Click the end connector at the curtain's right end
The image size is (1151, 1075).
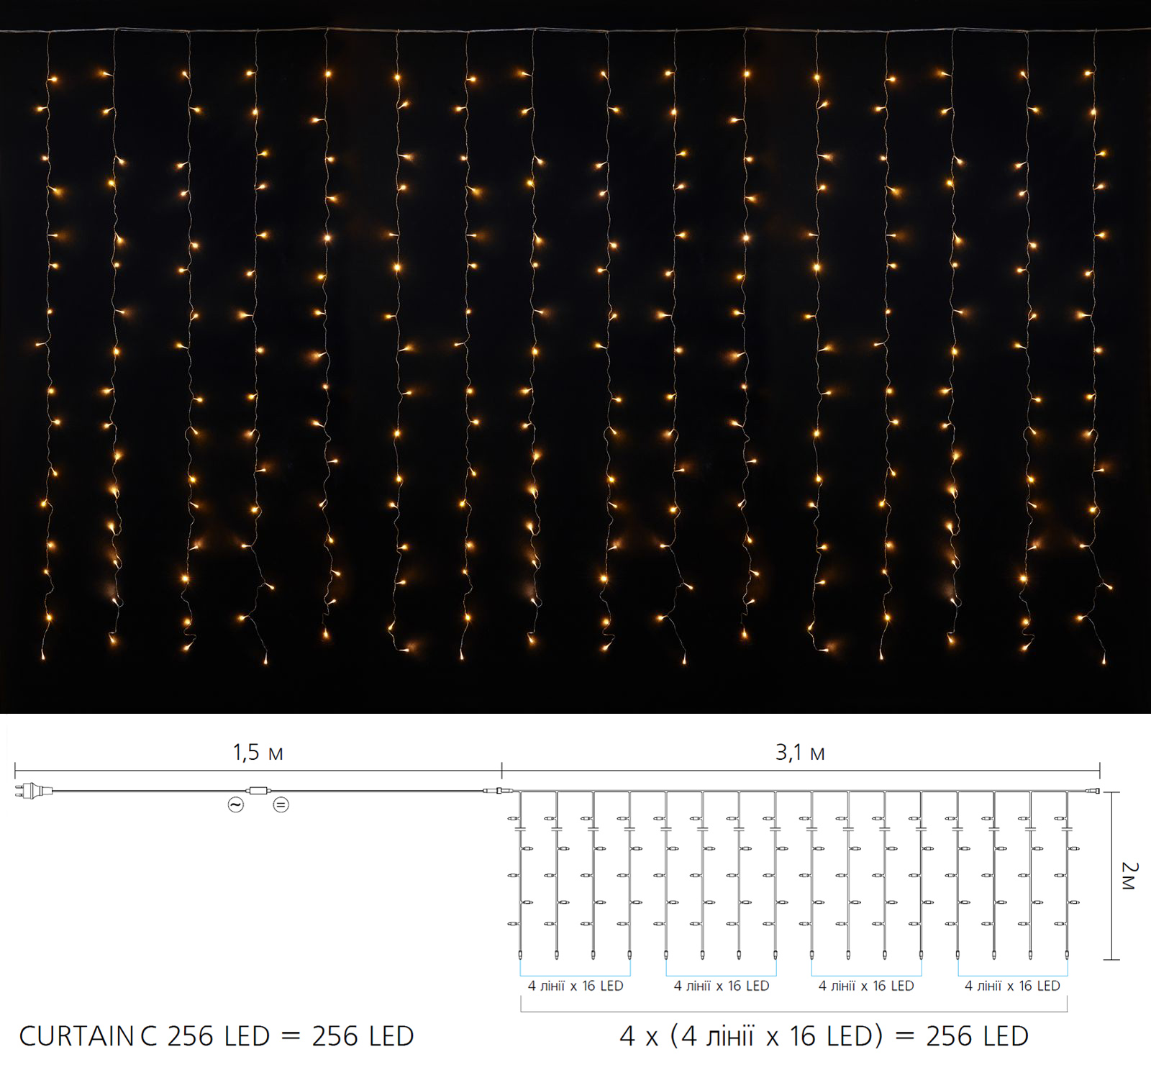pos(1093,791)
